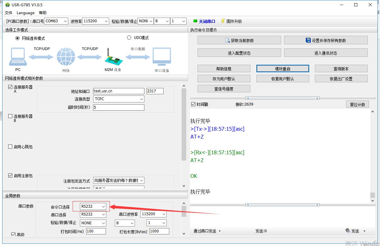This screenshot has height=246, width=380.
Task: Open the 命令口选择 RS232 dropdown
Action: (92, 206)
